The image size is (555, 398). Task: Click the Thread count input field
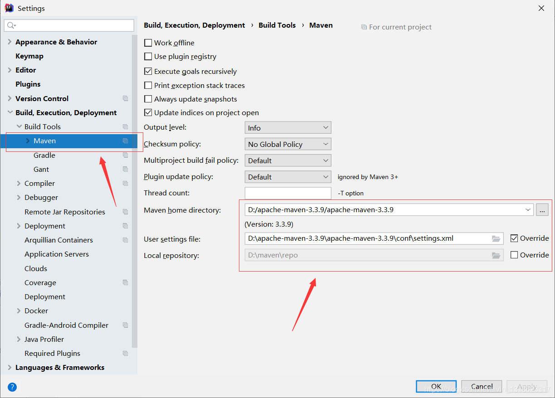288,193
